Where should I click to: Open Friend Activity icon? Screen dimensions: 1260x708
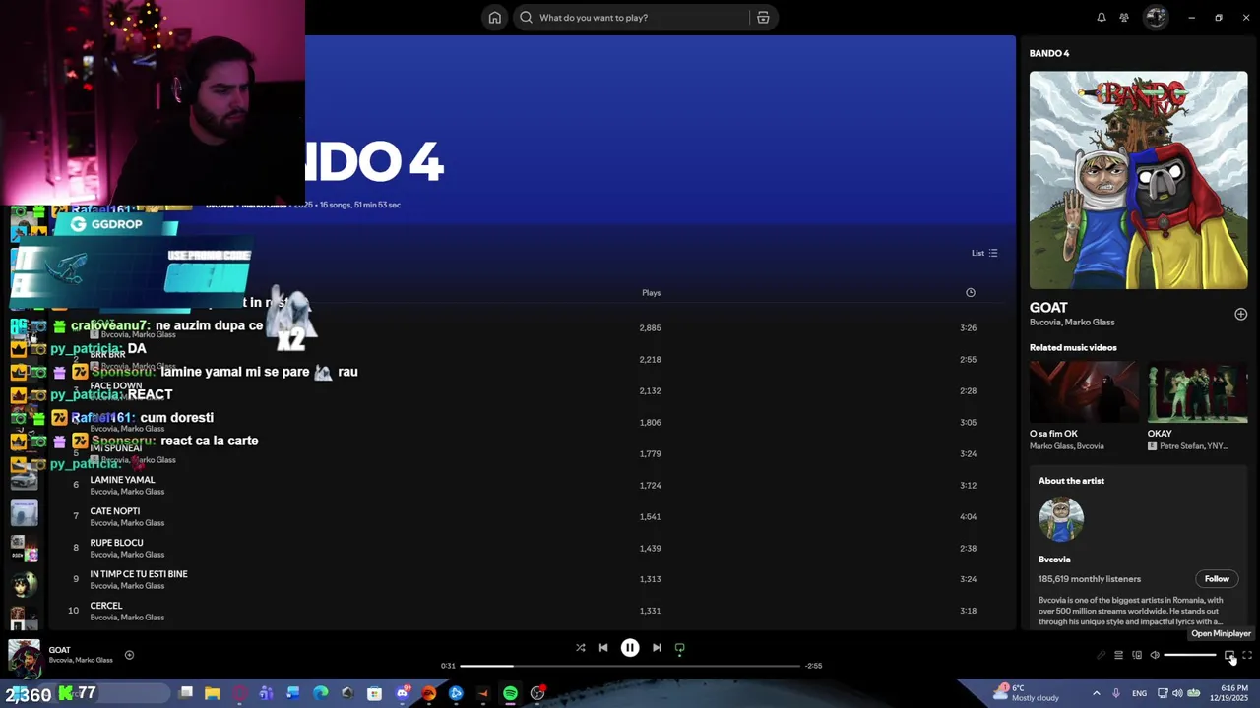[x=1124, y=18]
